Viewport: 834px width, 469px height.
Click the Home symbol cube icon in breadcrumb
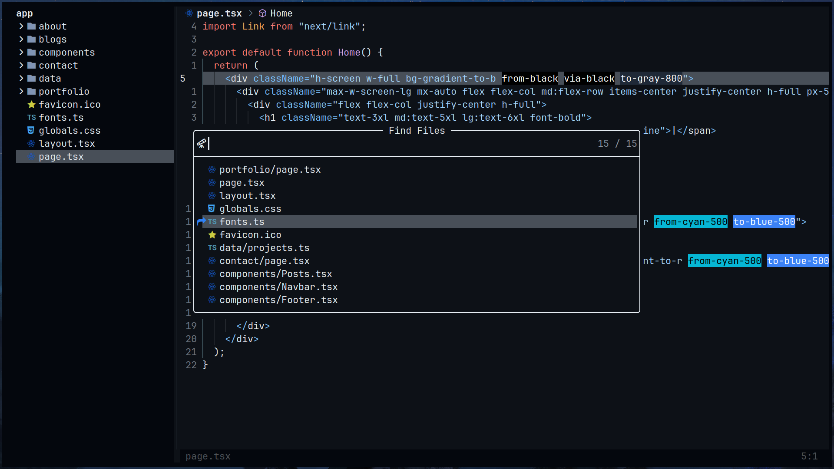tap(262, 13)
